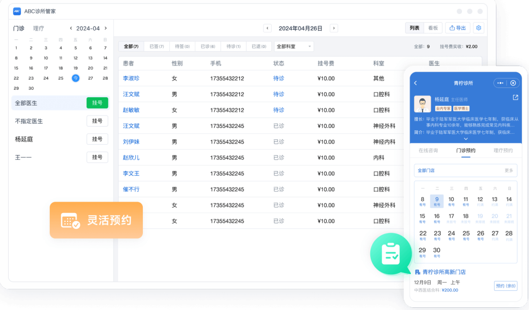Click 预约 (余8) appointment button
The image size is (529, 310).
click(505, 286)
